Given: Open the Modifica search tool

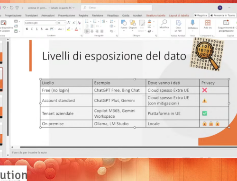Looking at the screenshot, I should point(164,25).
